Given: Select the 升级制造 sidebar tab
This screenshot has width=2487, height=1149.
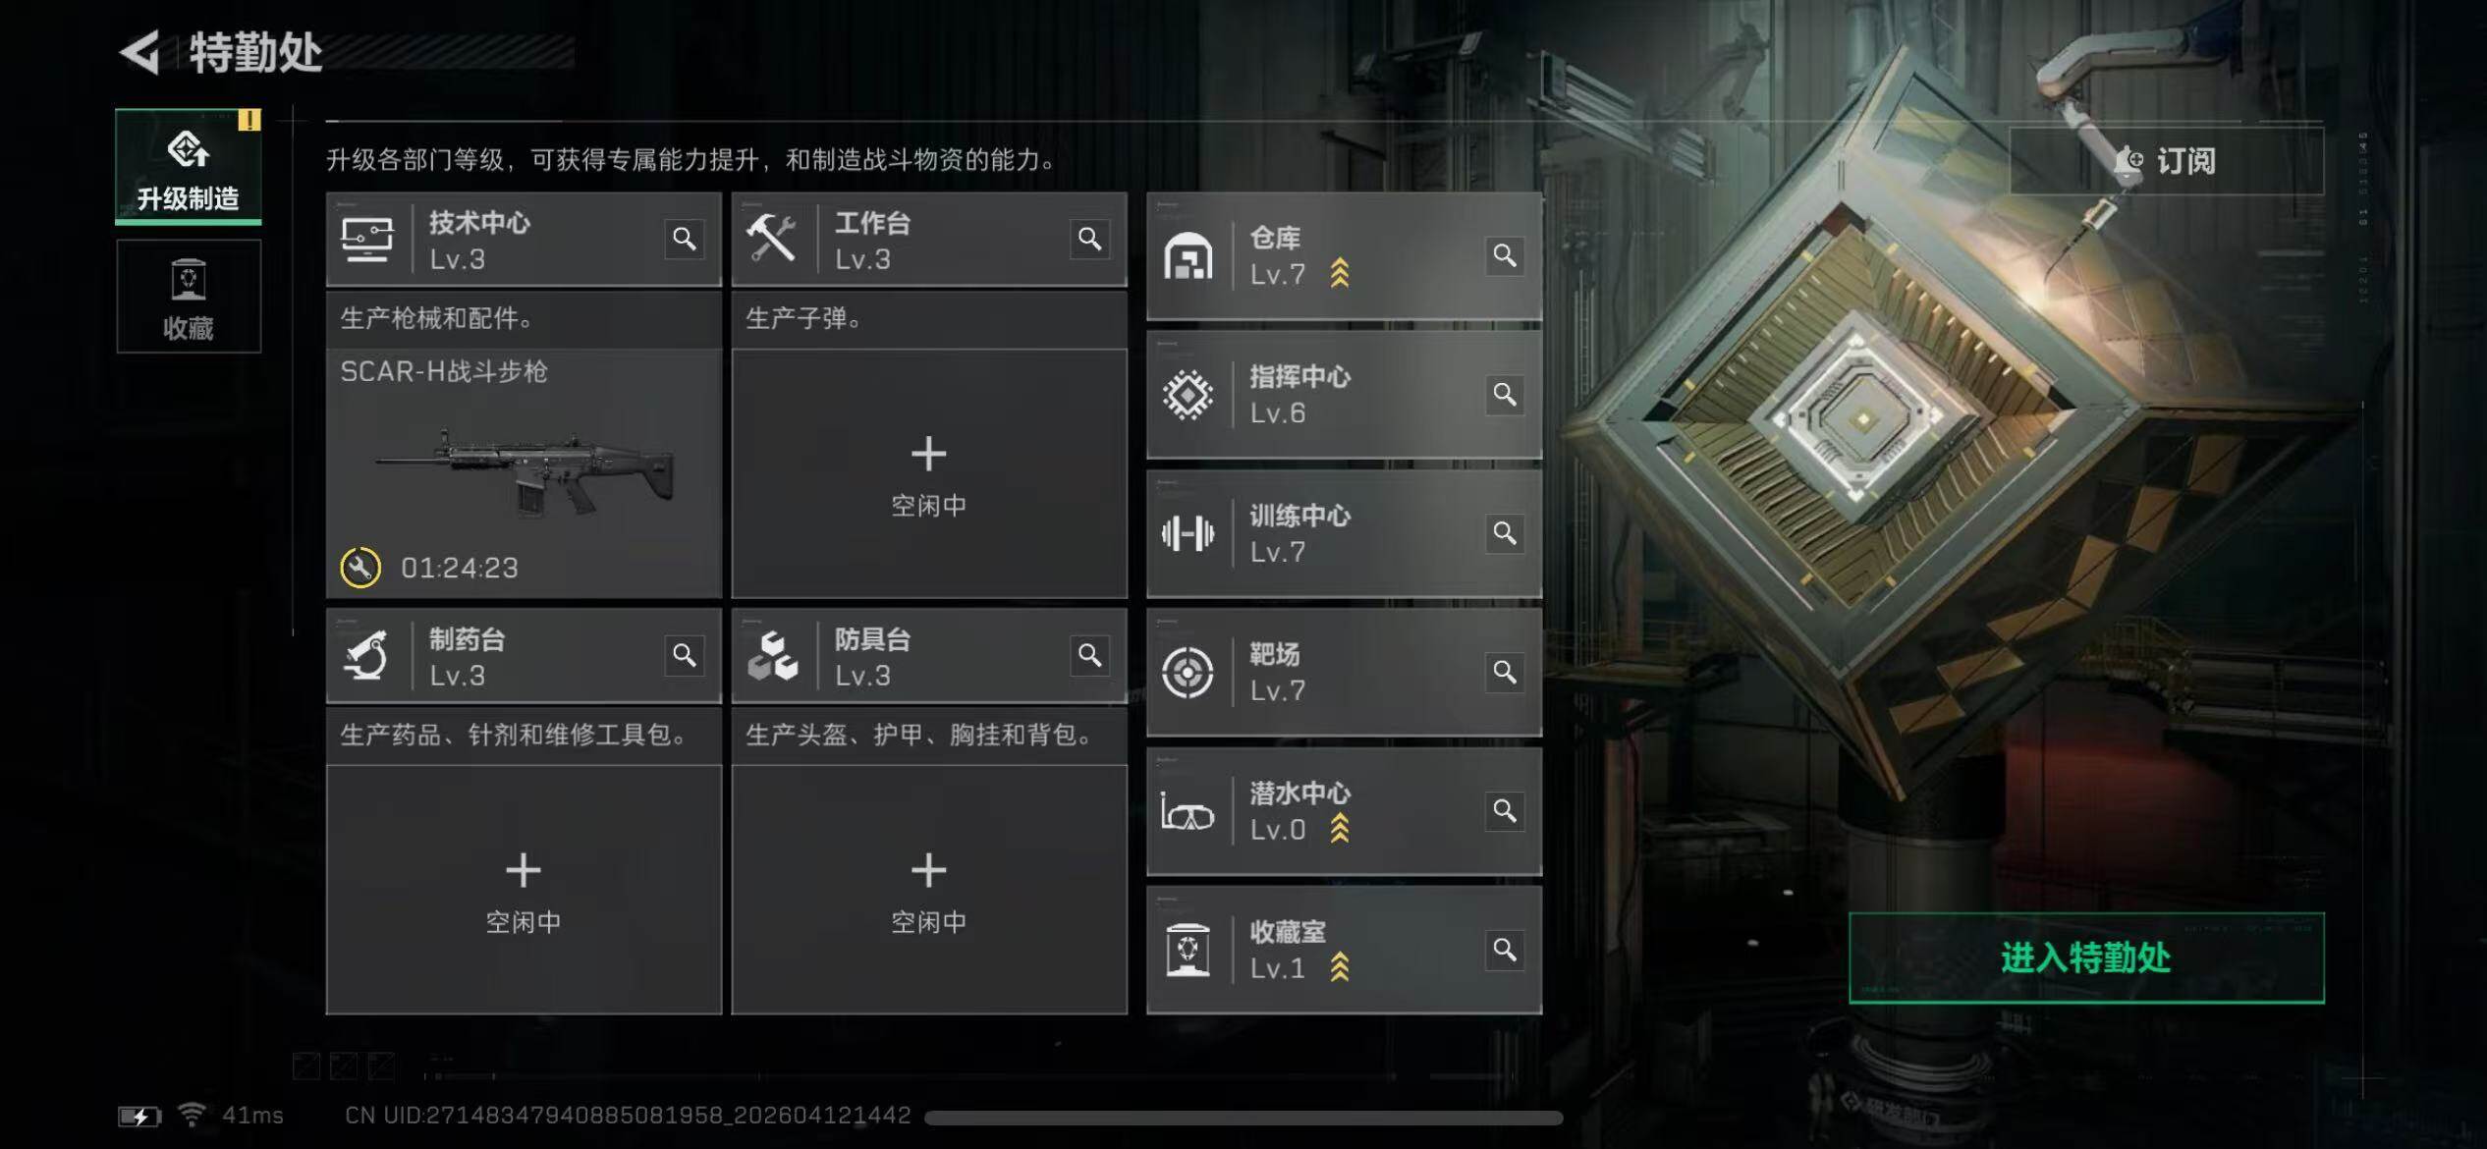Looking at the screenshot, I should tap(189, 167).
